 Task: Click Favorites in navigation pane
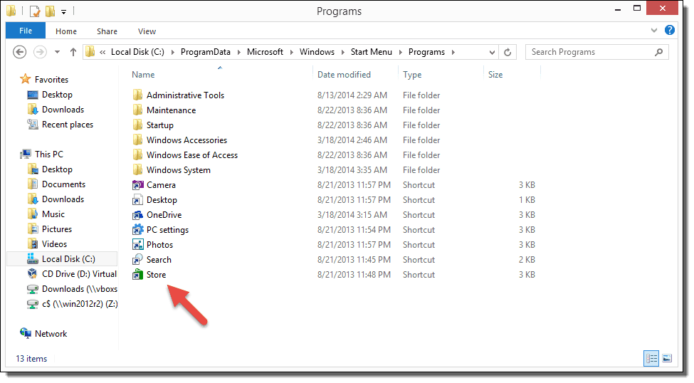(51, 80)
